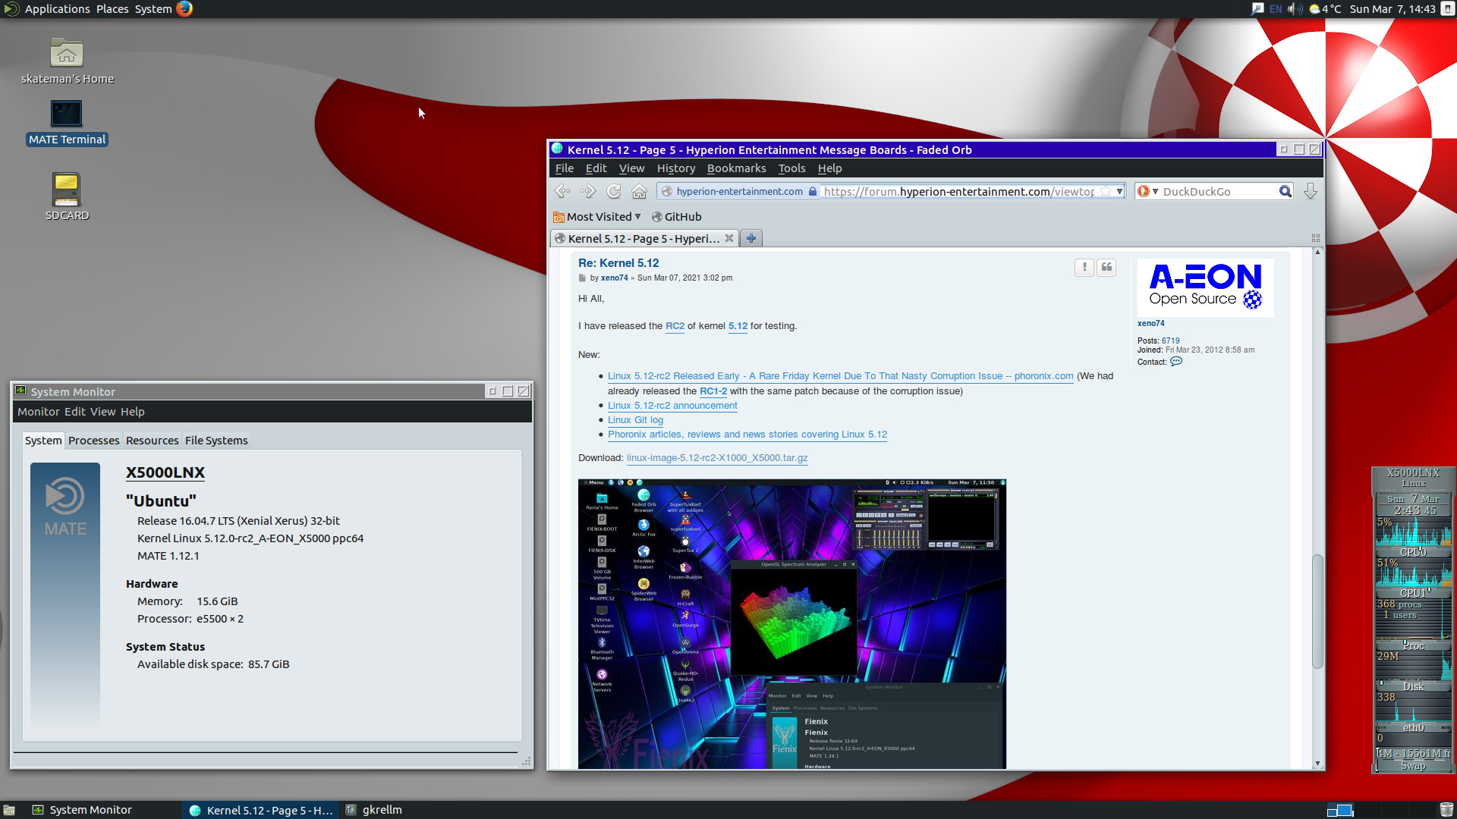Click gkrellm CPU0 chart
The width and height of the screenshot is (1457, 819).
(1413, 532)
